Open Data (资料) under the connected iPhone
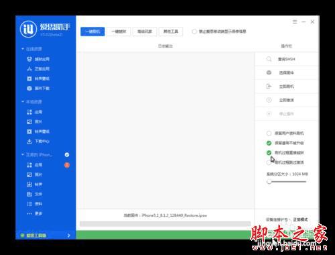The image size is (335, 255). click(35, 204)
